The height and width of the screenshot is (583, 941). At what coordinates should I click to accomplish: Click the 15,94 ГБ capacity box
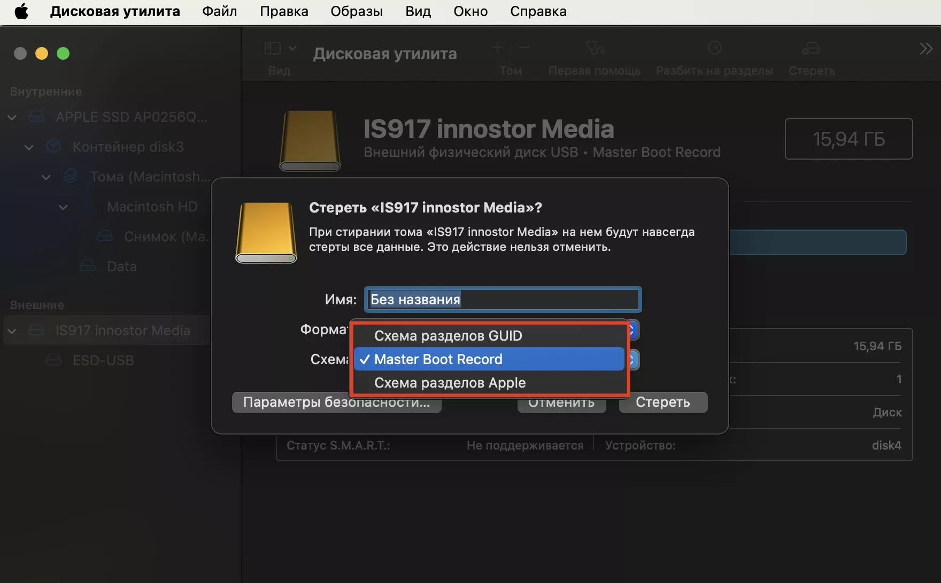point(849,139)
